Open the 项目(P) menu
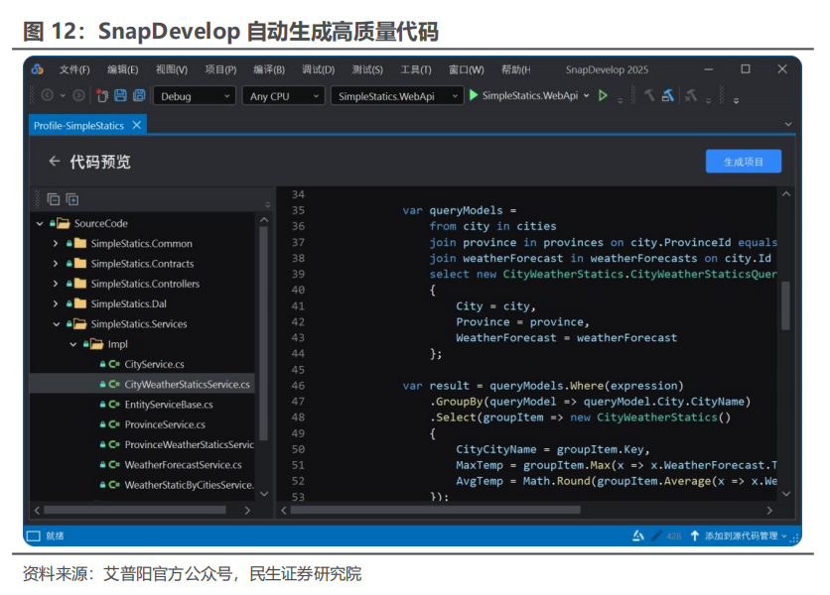The width and height of the screenshot is (830, 595). coord(220,69)
